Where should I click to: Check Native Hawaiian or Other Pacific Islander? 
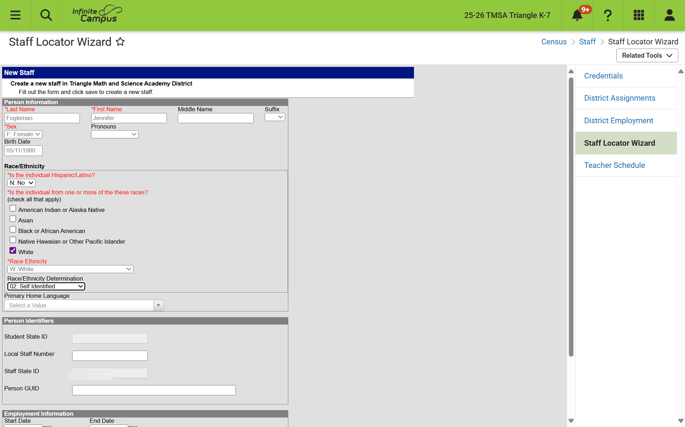pos(13,240)
